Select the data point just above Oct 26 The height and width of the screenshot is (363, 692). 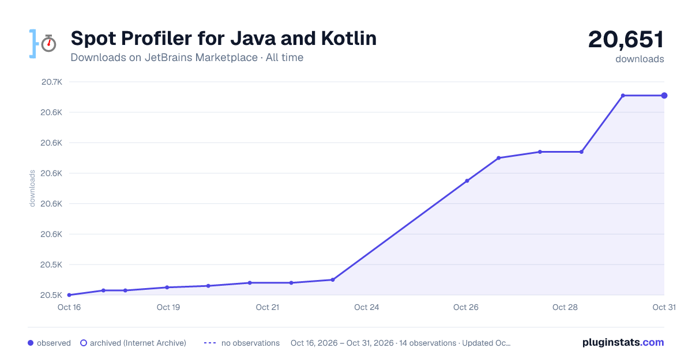coord(467,181)
